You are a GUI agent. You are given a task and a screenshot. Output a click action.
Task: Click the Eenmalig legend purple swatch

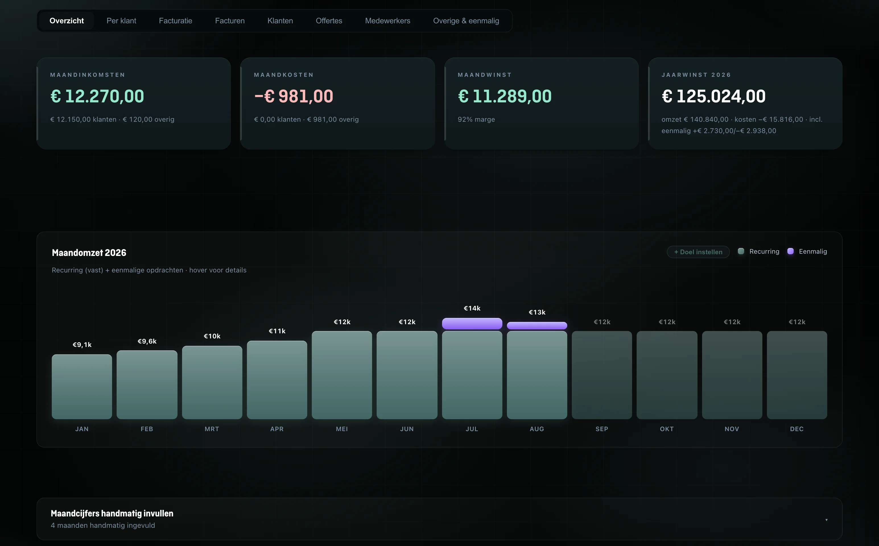790,251
